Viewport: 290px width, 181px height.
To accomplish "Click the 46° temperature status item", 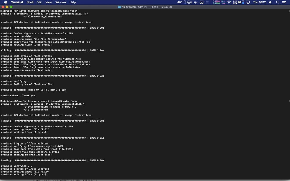I will (x=179, y=2).
